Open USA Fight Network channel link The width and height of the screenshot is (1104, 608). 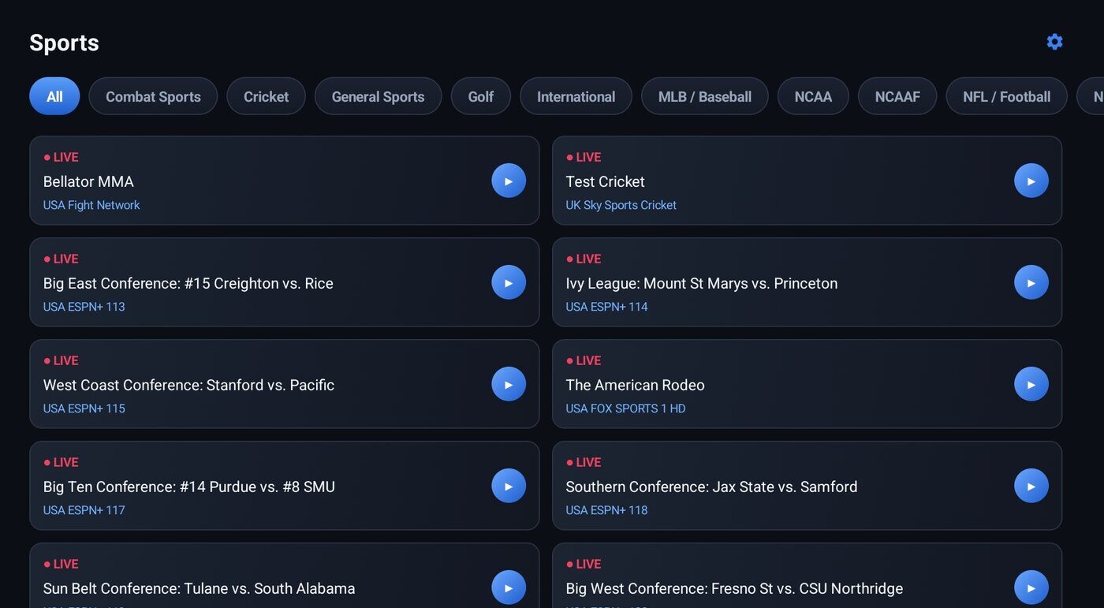click(91, 205)
